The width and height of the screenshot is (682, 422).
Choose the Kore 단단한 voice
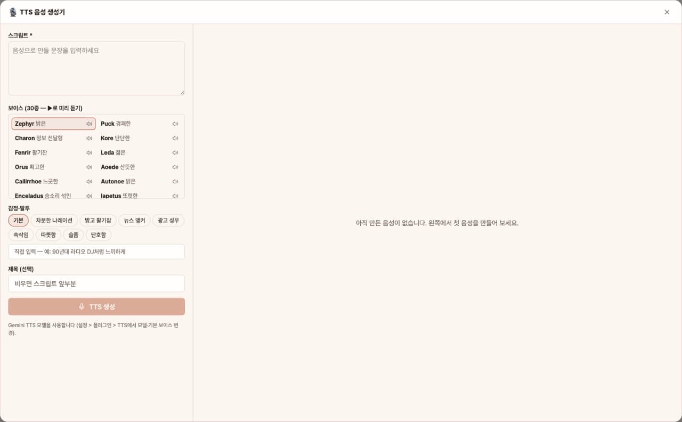pyautogui.click(x=139, y=139)
